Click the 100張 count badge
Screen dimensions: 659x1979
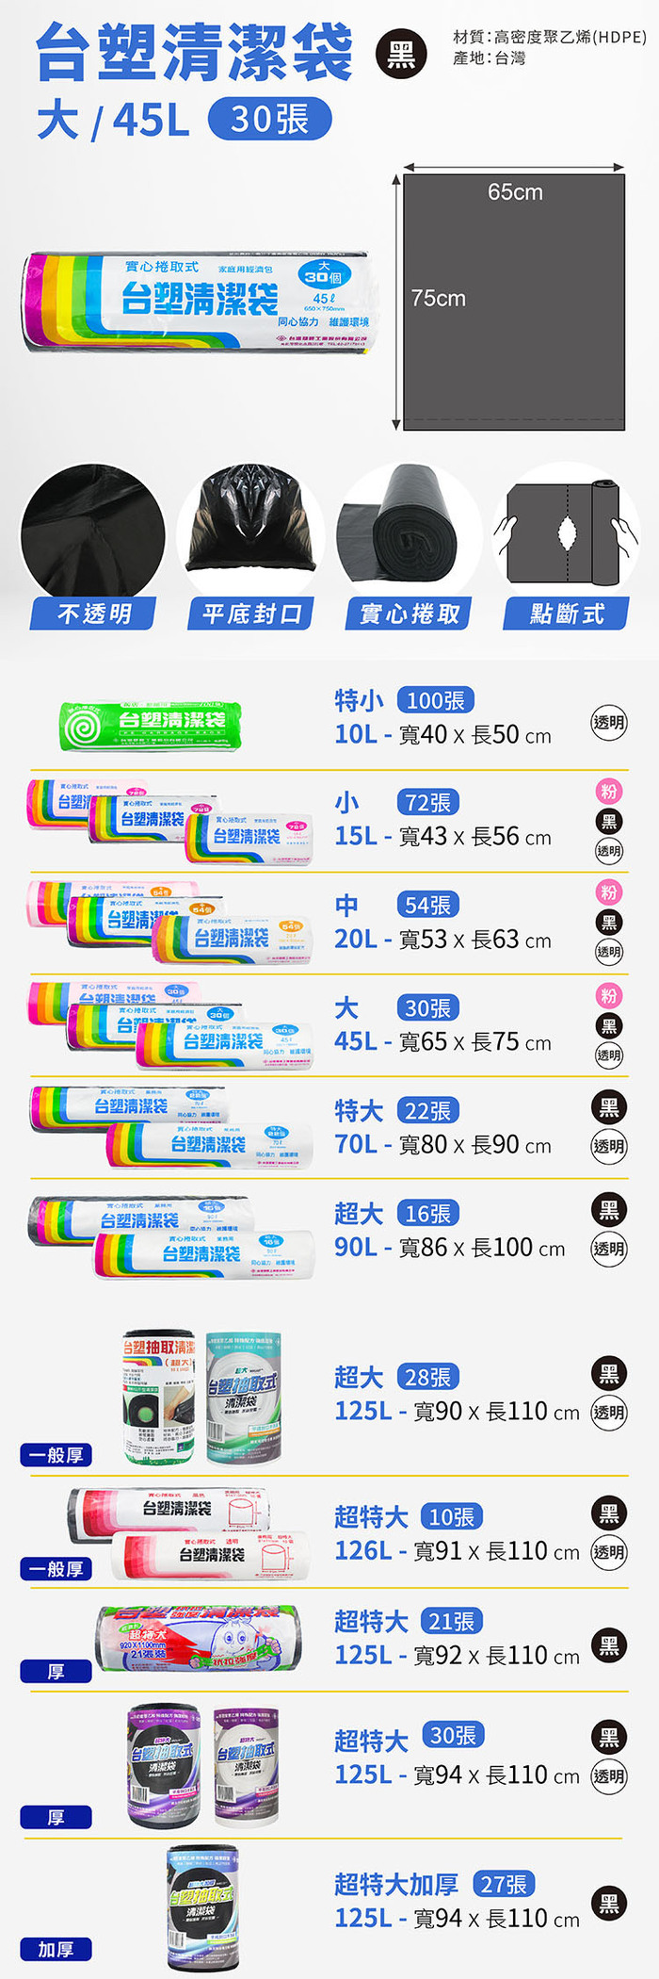(x=435, y=700)
